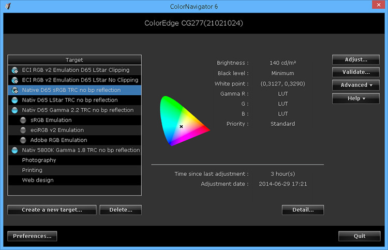The image size is (388, 250).
Task: Open Preferences...
Action: tap(32, 236)
